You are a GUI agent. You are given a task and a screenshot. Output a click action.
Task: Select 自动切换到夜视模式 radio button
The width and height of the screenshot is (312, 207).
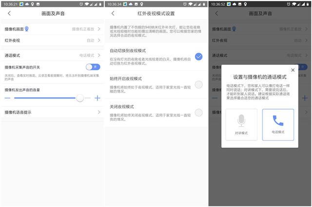point(198,56)
